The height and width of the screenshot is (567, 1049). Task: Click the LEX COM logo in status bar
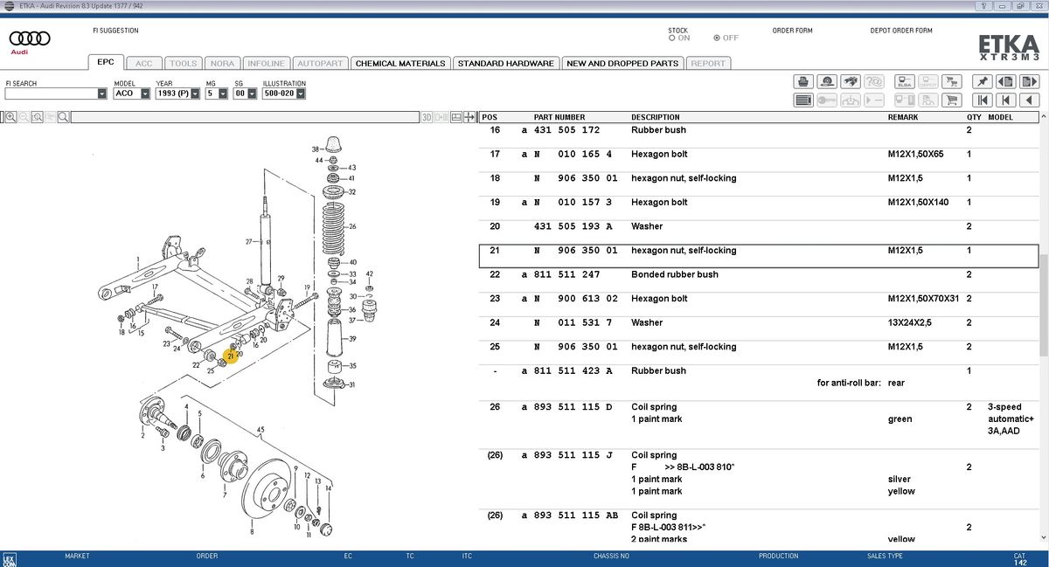(x=9, y=558)
